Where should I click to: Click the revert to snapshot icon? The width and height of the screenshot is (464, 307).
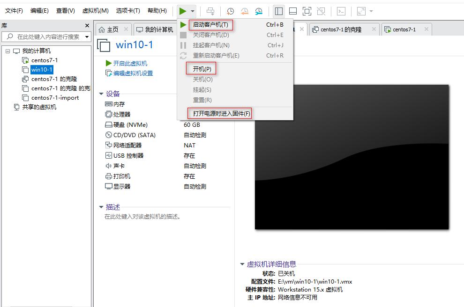point(245,11)
